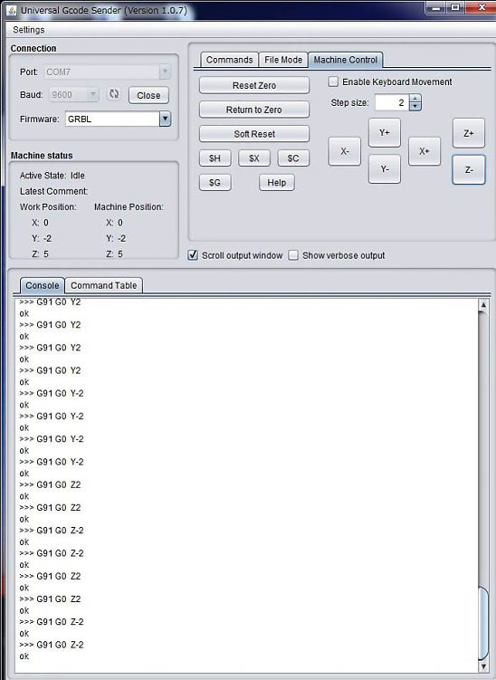The image size is (496, 680).
Task: Select the Console tab
Action: click(x=42, y=285)
